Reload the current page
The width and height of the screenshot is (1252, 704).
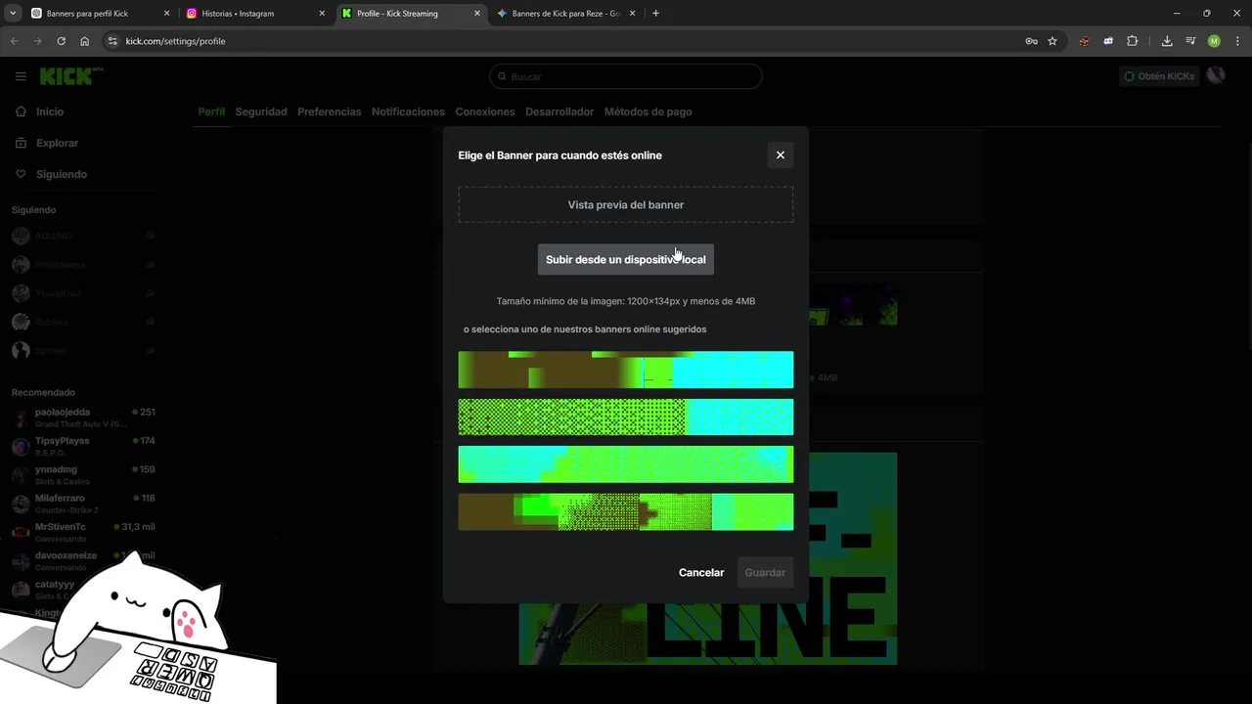pyautogui.click(x=61, y=41)
